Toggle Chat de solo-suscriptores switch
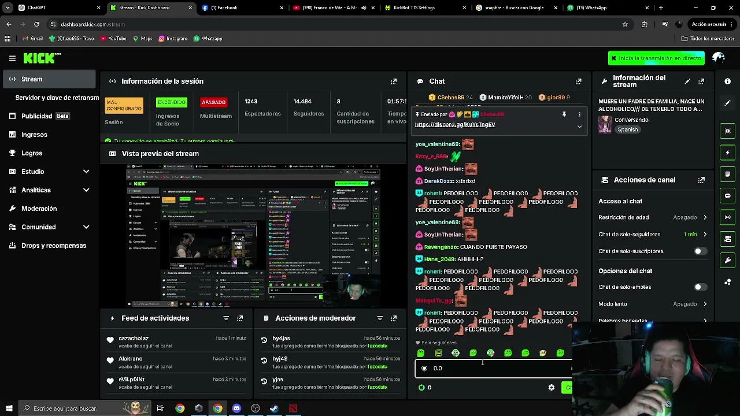This screenshot has width=740, height=416. [x=700, y=251]
